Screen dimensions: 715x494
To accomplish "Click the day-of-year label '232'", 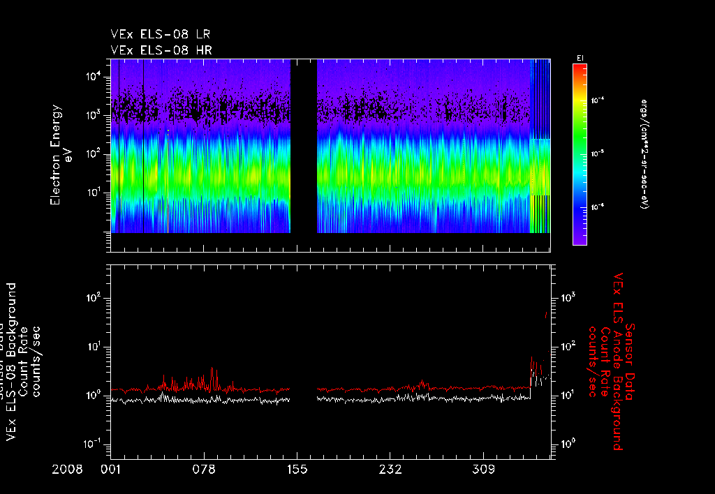I will click(x=390, y=470).
